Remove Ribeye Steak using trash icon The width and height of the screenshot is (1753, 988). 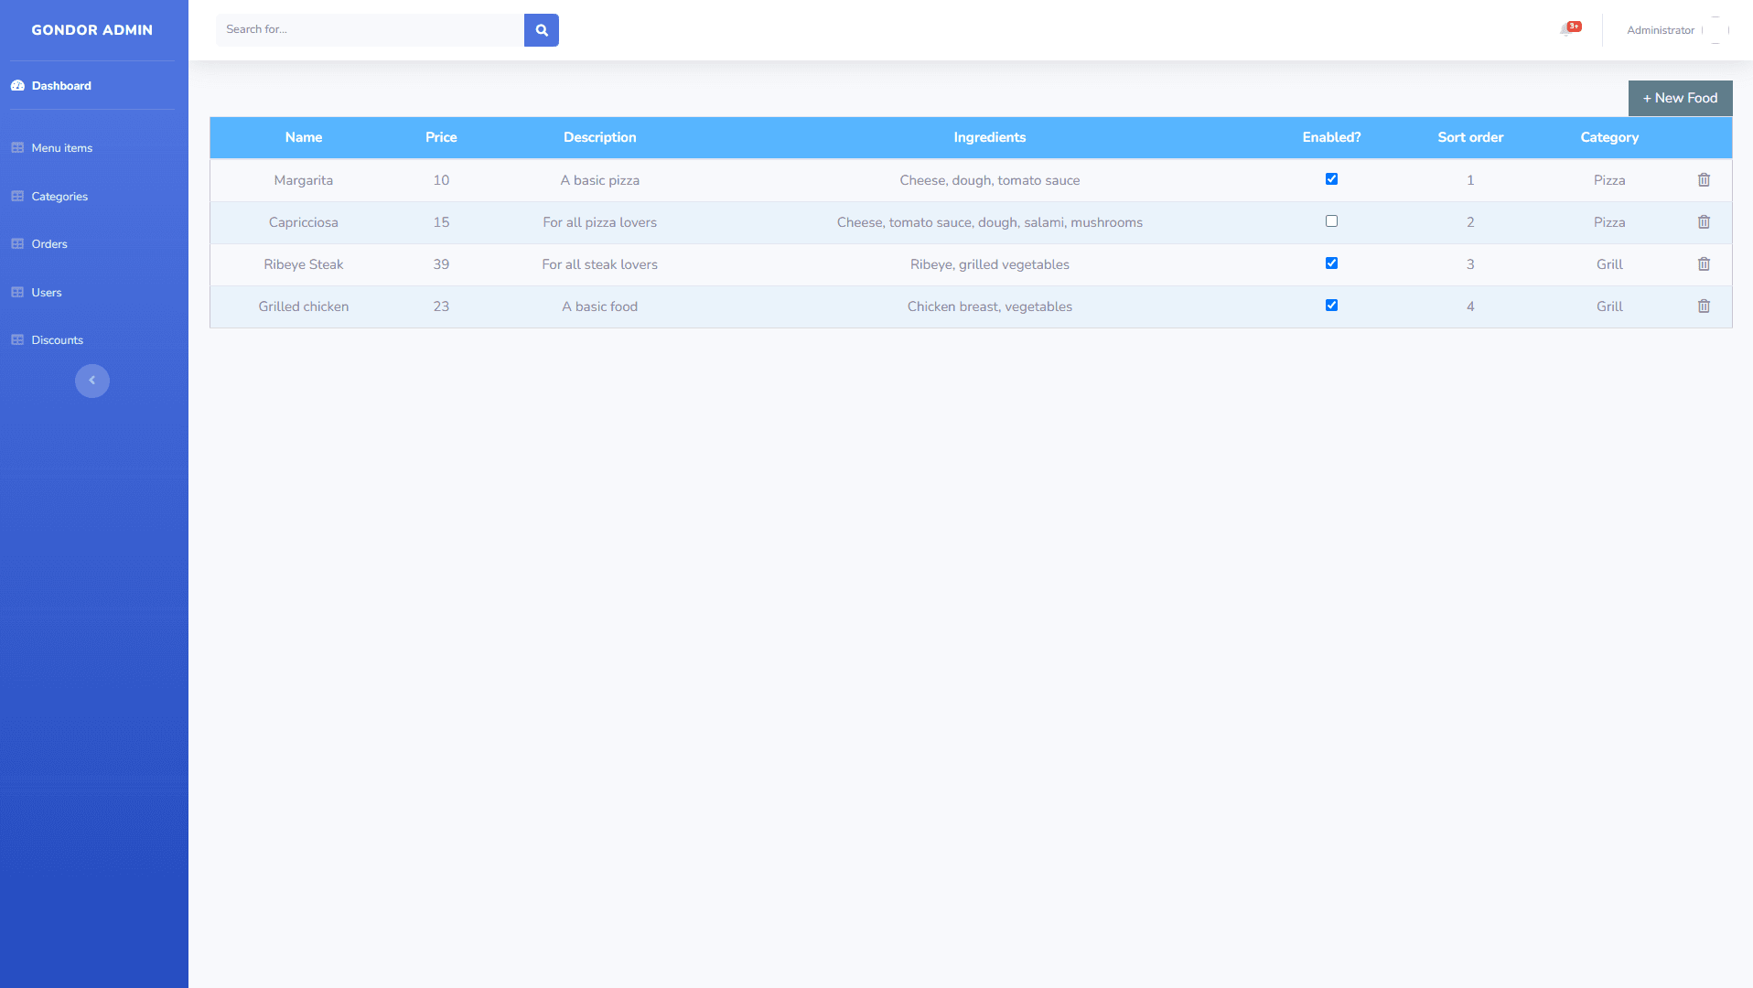coord(1703,264)
